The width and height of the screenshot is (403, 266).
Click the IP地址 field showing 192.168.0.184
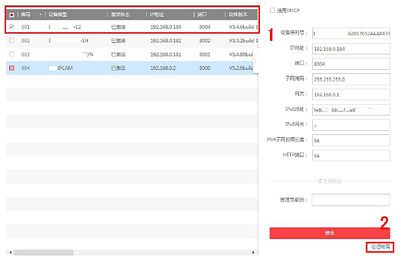click(351, 48)
